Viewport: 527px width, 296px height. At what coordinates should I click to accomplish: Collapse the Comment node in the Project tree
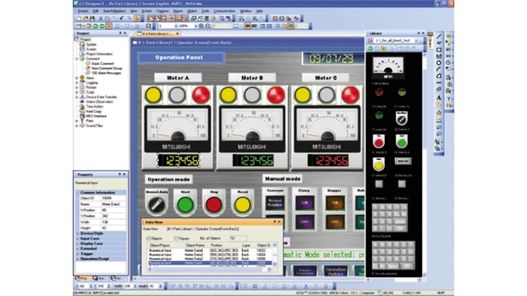pyautogui.click(x=77, y=59)
